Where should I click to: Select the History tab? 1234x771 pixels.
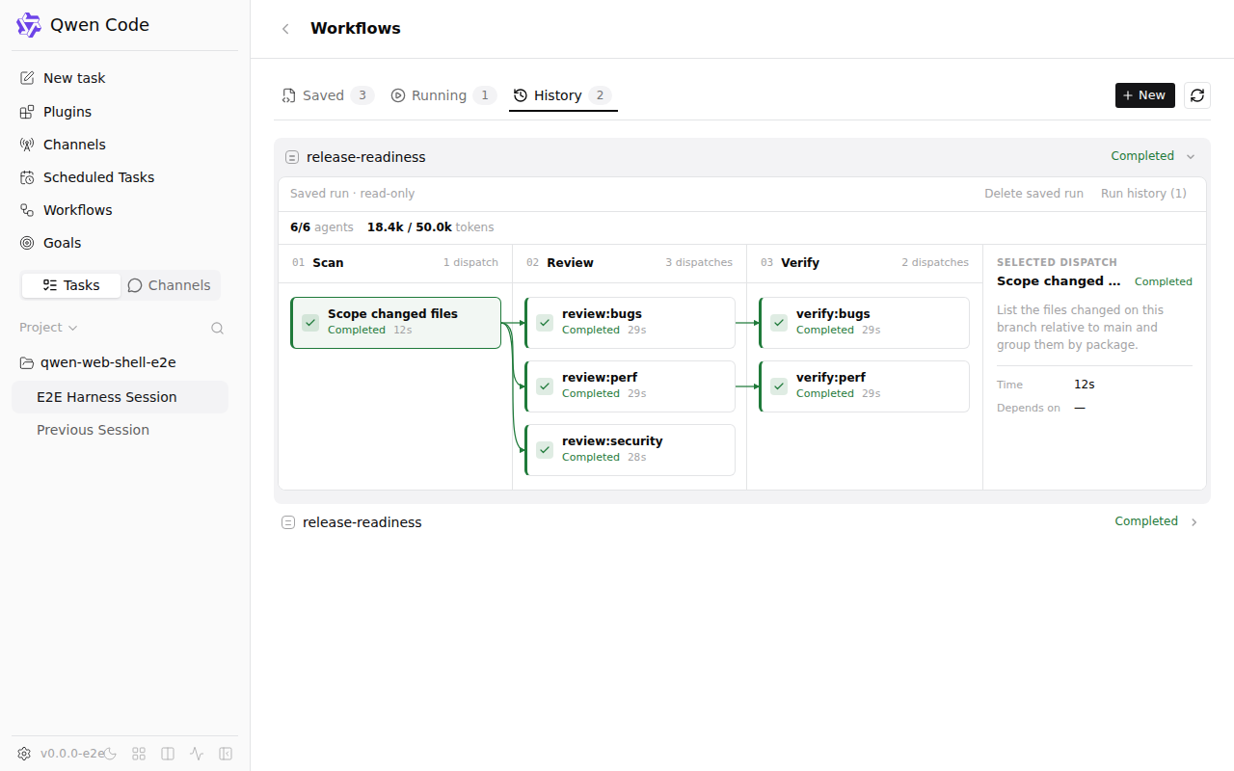point(563,95)
